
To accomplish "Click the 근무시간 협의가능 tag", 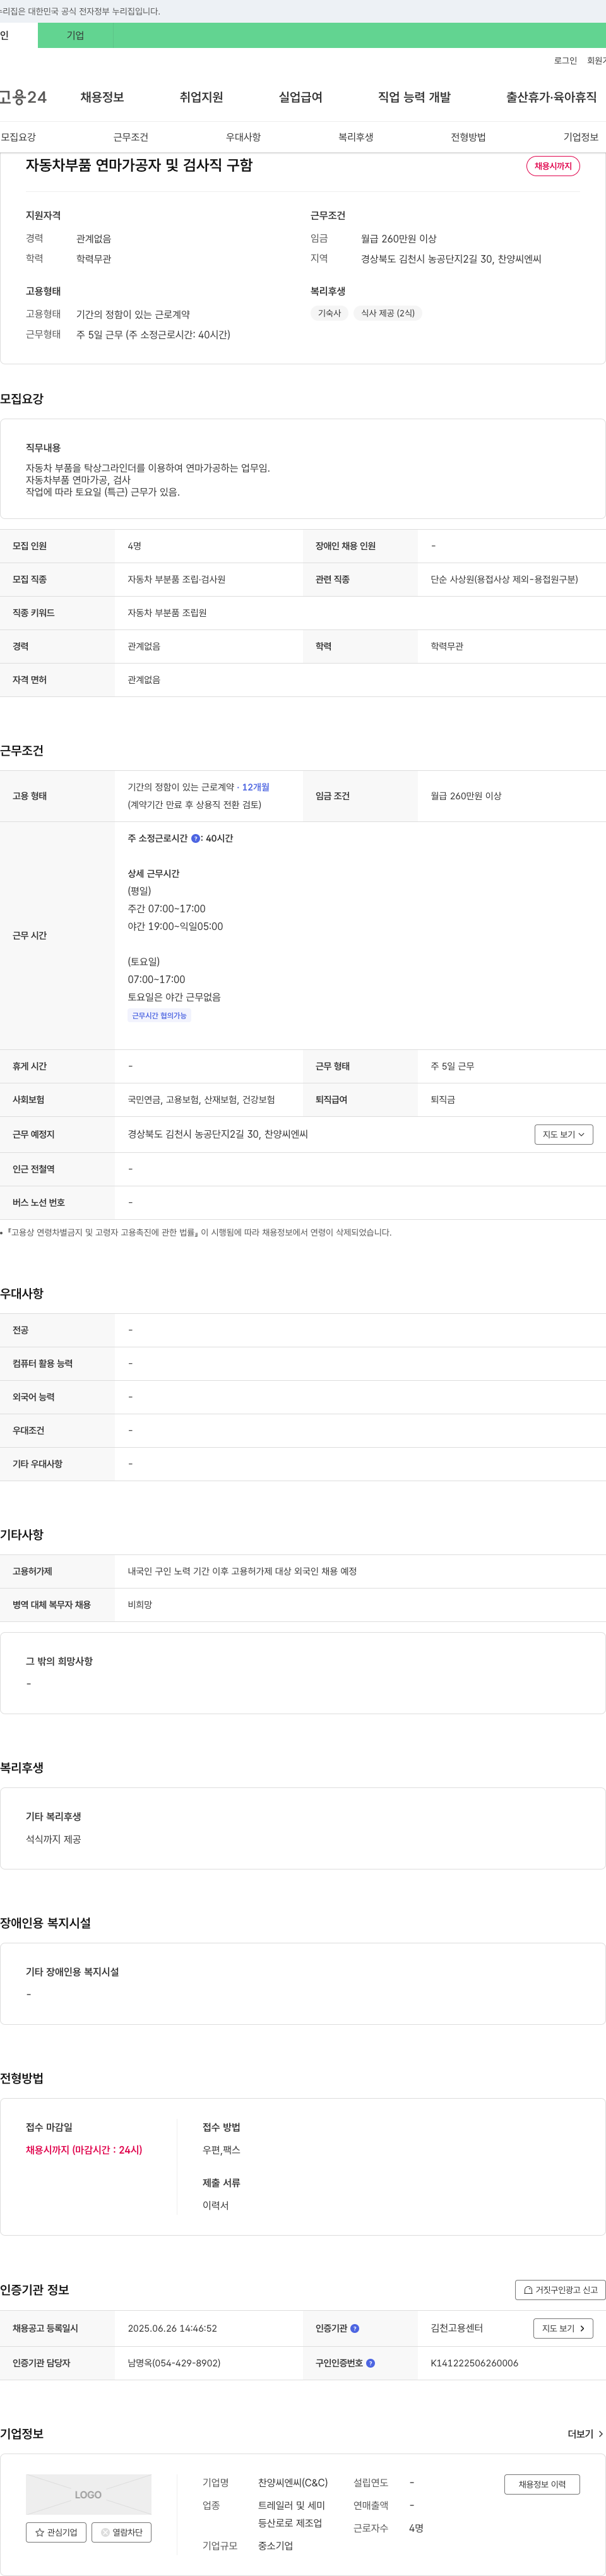I will pyautogui.click(x=159, y=1015).
